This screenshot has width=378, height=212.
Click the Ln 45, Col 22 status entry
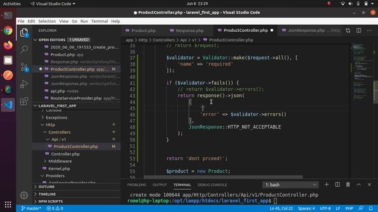281,208
